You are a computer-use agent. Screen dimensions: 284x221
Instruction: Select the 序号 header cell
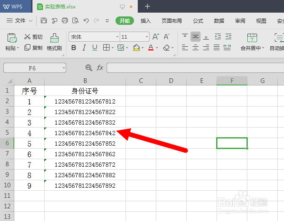29,91
